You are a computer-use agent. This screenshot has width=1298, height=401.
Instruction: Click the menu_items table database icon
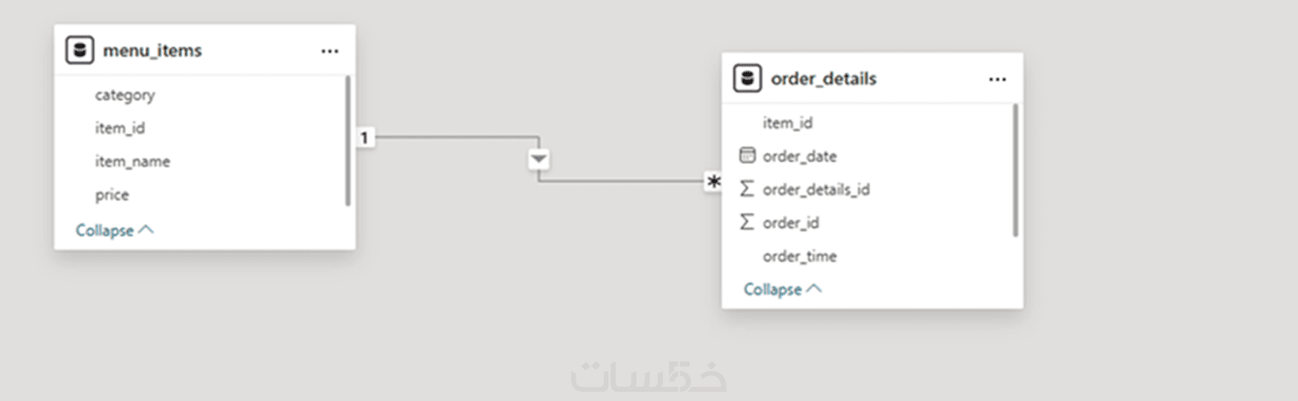[x=80, y=51]
